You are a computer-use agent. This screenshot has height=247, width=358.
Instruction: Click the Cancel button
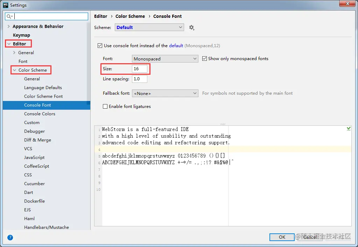click(310, 237)
